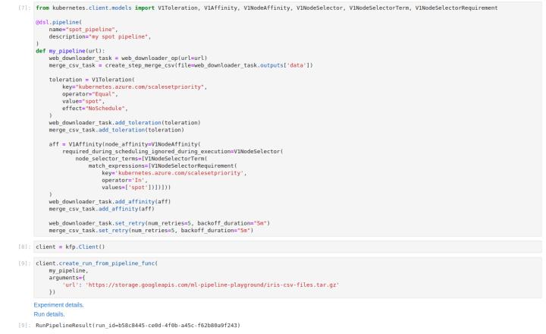Click the RunPipelineResult run_id output text
Viewport: 546px width, 334px height.
click(x=137, y=326)
